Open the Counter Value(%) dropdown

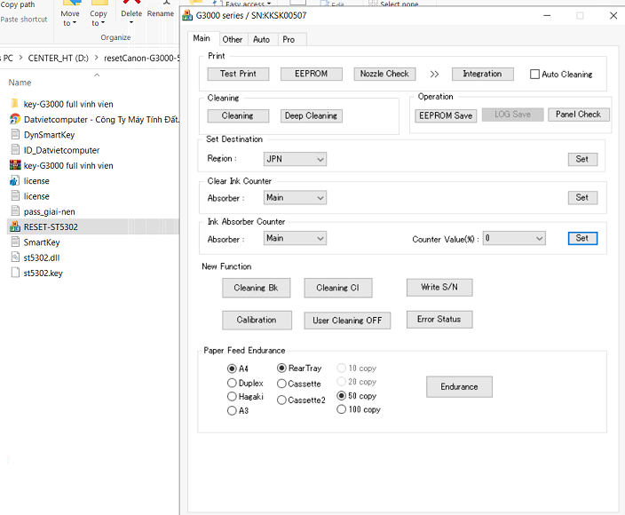point(514,238)
